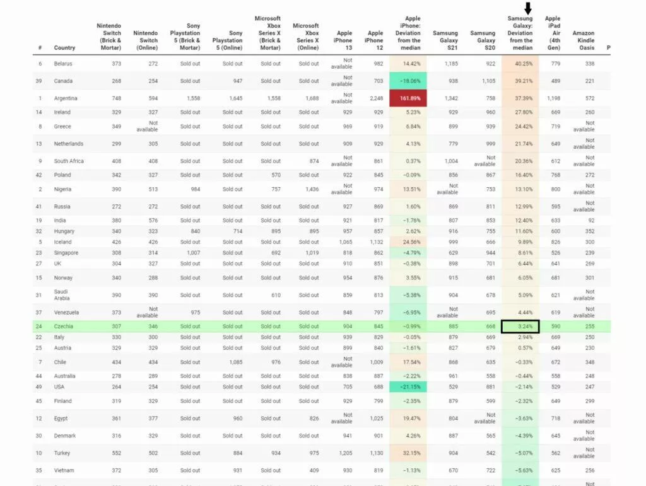Select the Czechia country name
646x486 pixels.
[x=64, y=327]
